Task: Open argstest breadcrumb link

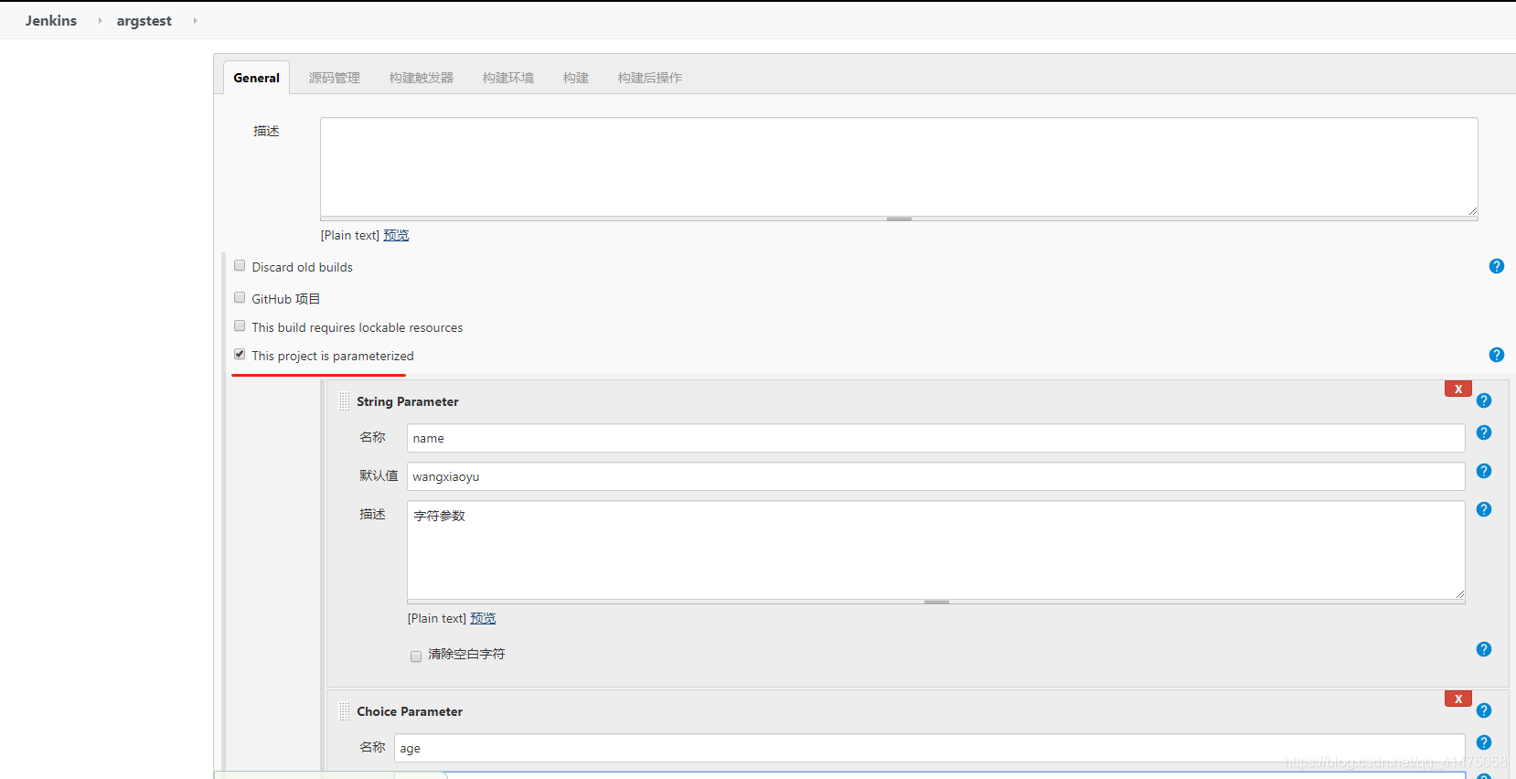Action: click(144, 21)
